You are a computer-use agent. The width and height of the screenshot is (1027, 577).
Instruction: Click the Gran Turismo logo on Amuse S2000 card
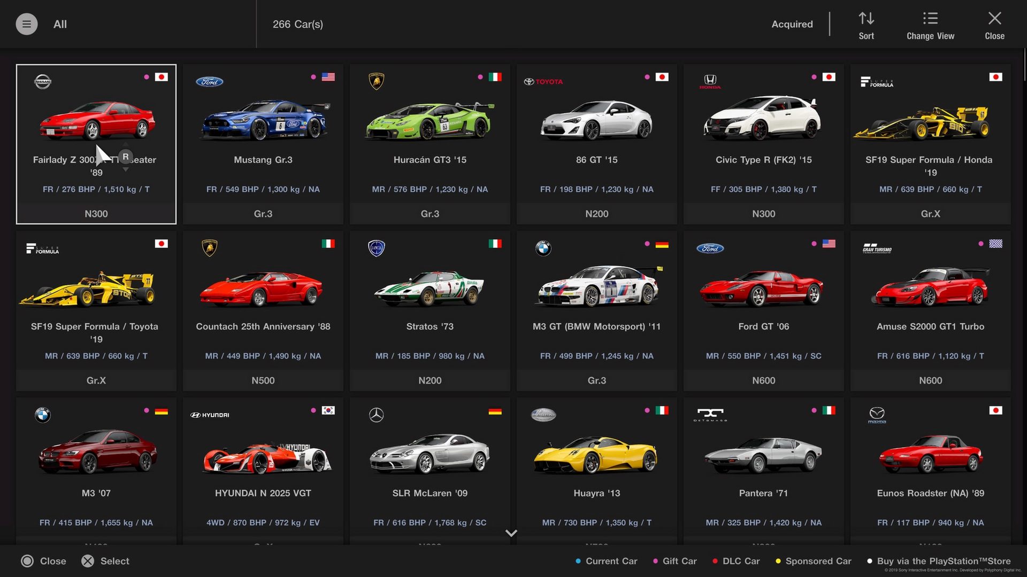point(877,248)
